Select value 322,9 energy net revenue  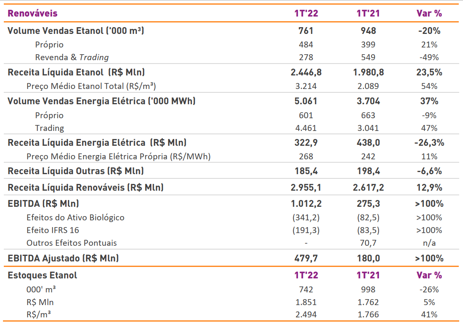click(x=306, y=143)
